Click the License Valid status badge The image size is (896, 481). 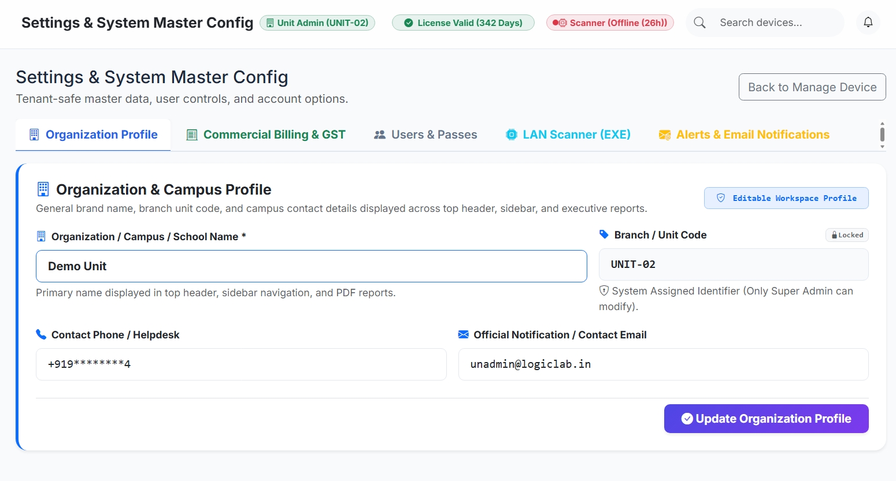(x=463, y=23)
